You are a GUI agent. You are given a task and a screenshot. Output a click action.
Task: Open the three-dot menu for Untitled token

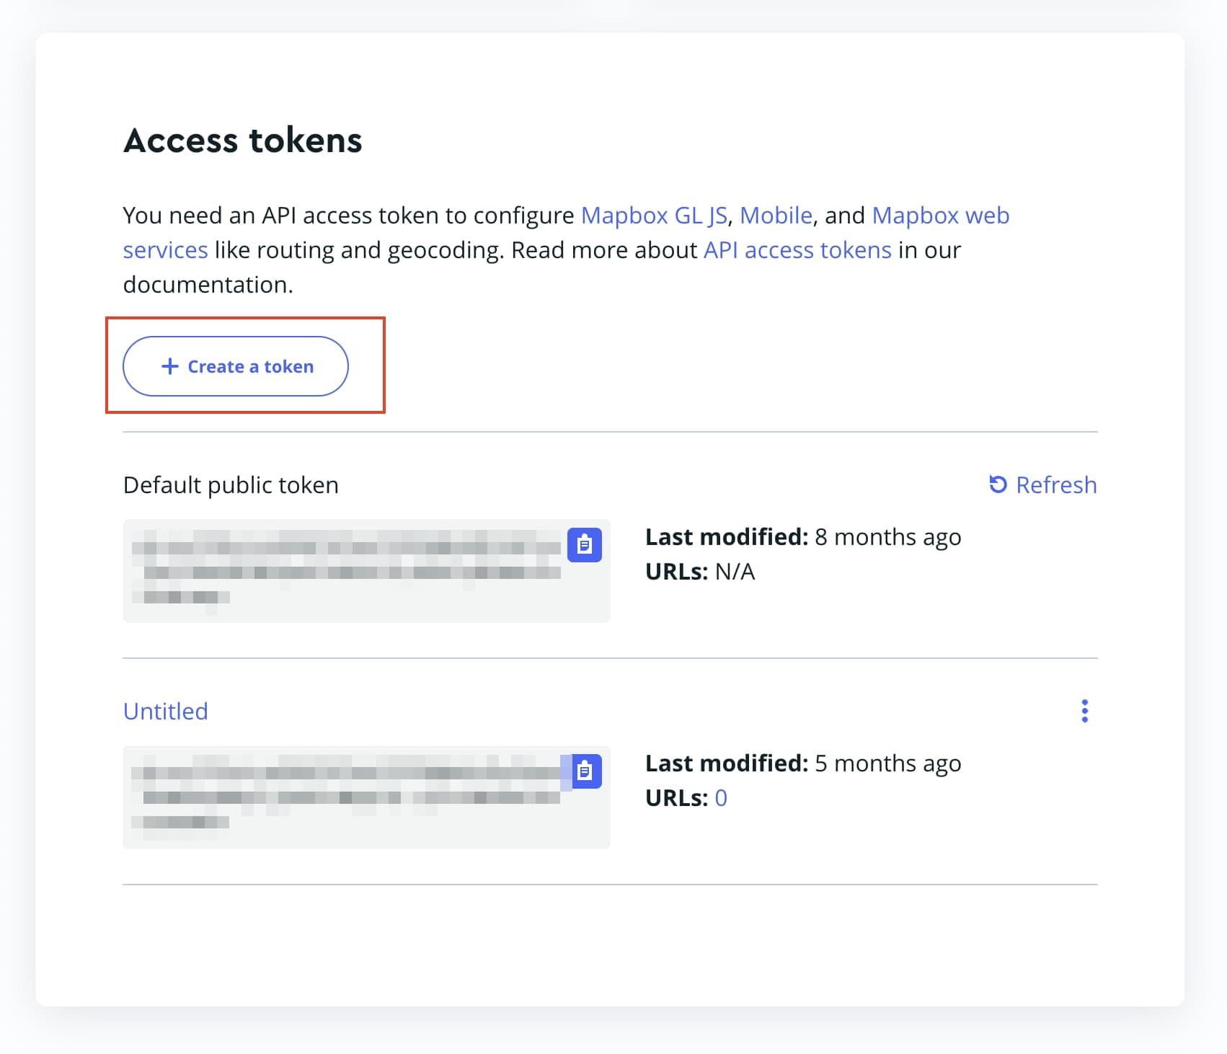click(x=1084, y=711)
